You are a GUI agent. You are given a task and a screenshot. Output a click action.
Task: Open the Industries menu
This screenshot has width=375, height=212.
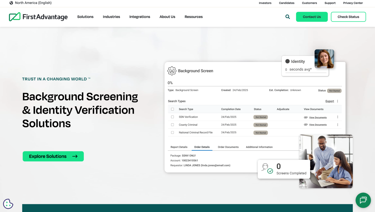point(111,17)
